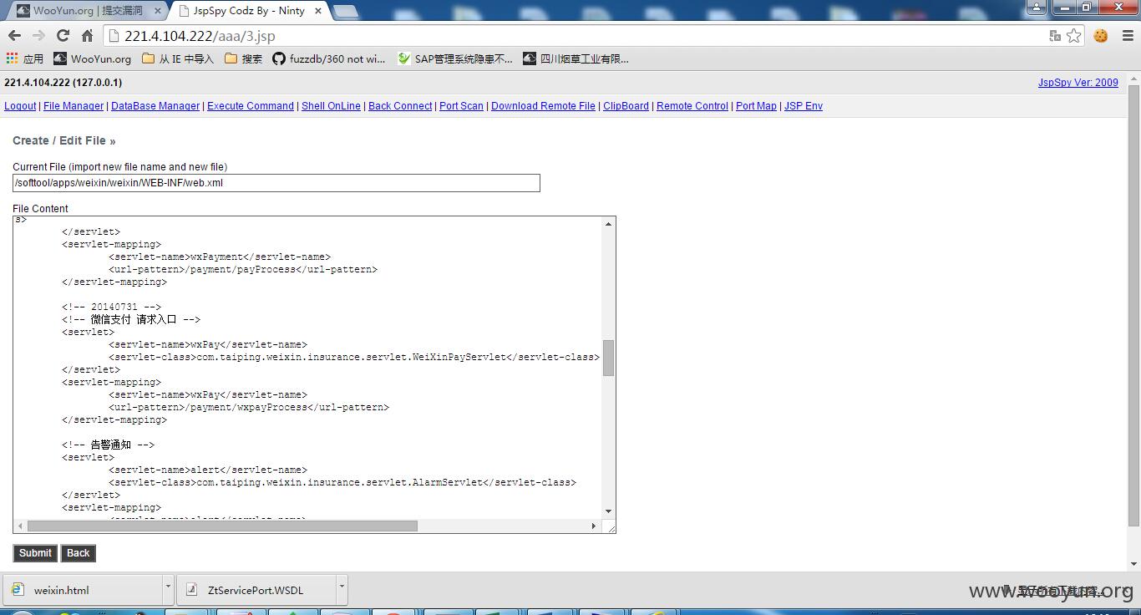Click textarea scroll up arrow

(608, 223)
